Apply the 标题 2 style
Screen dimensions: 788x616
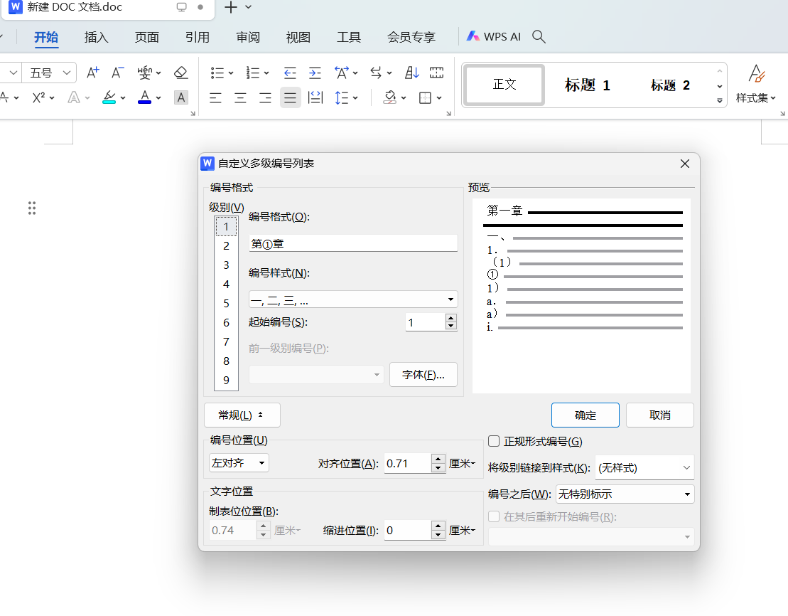pyautogui.click(x=670, y=85)
